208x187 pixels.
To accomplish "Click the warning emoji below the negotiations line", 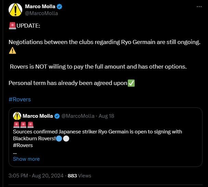I will click(x=12, y=50).
